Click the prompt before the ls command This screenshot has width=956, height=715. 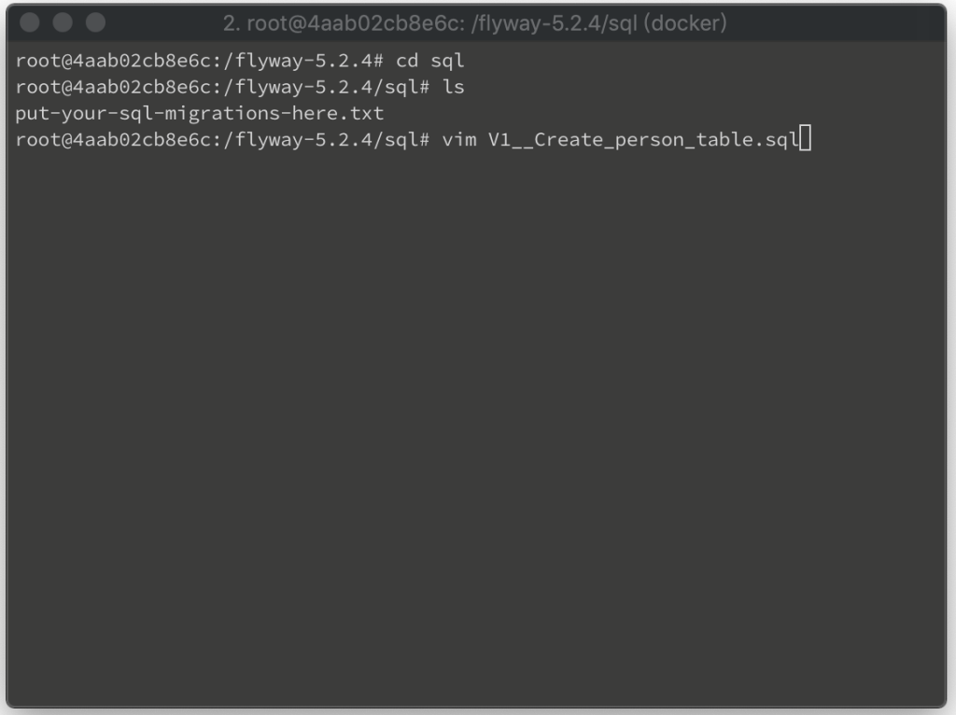pyautogui.click(x=222, y=87)
